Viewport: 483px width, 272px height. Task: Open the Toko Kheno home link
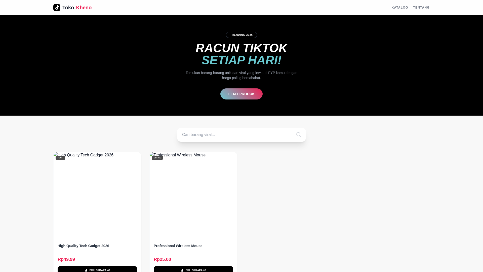(72, 8)
